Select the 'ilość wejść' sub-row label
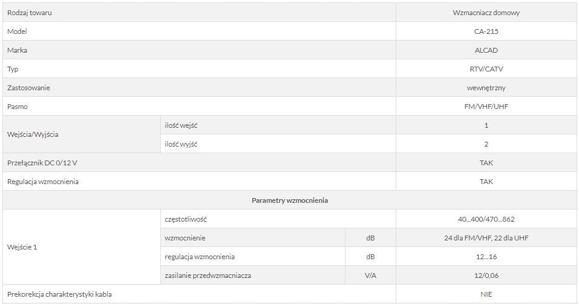 click(182, 125)
